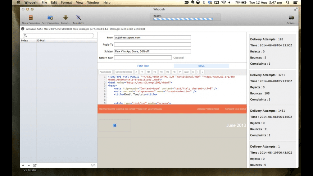This screenshot has width=313, height=176.
Task: Open the Apple menu
Action: pyautogui.click(x=18, y=3)
